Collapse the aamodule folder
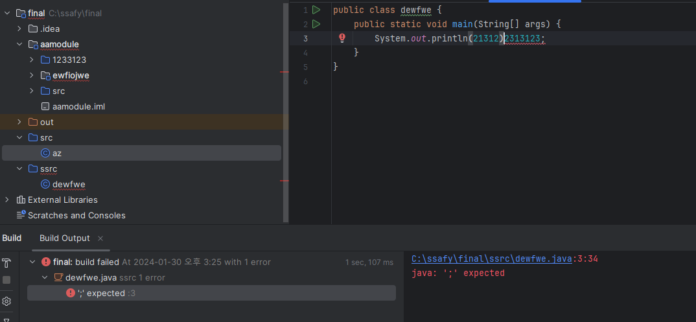The height and width of the screenshot is (322, 696). pyautogui.click(x=19, y=44)
